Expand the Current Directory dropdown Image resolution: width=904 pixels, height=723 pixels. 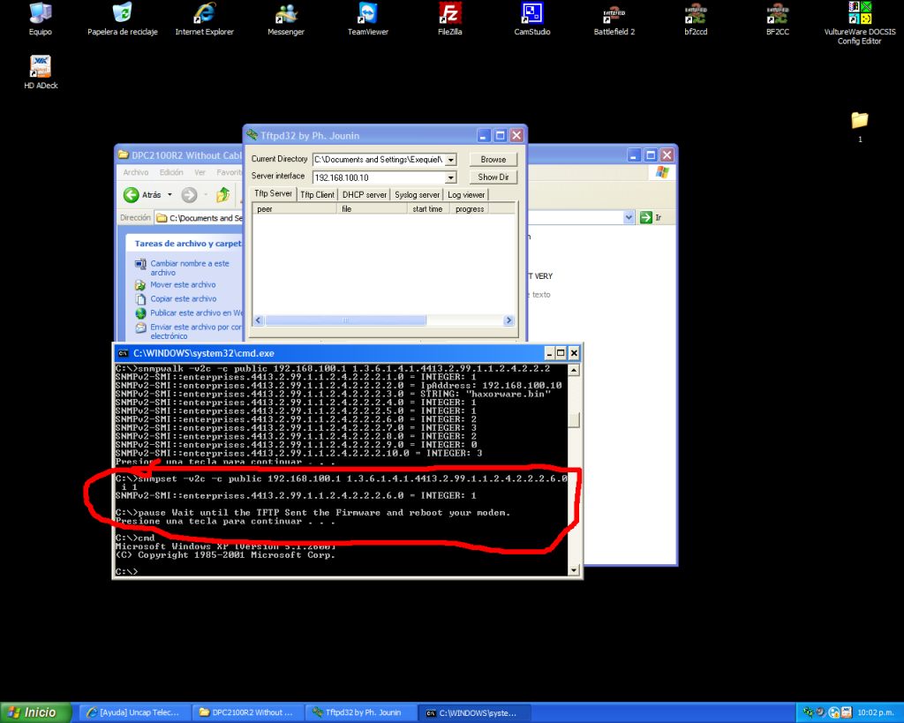pyautogui.click(x=450, y=160)
